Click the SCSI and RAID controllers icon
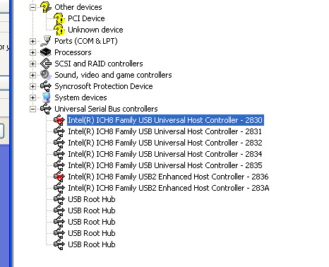This screenshot has width=329, height=267. tap(46, 64)
